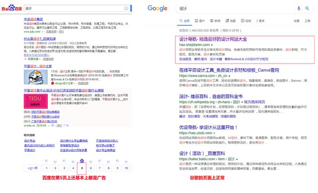The width and height of the screenshot is (318, 193).
Task: Expand dropdown arrow beside www.jsjty.com
Action: (x=43, y=32)
